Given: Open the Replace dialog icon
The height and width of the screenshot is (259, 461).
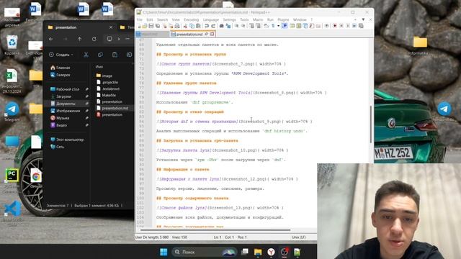Looking at the screenshot, I should (x=228, y=26).
